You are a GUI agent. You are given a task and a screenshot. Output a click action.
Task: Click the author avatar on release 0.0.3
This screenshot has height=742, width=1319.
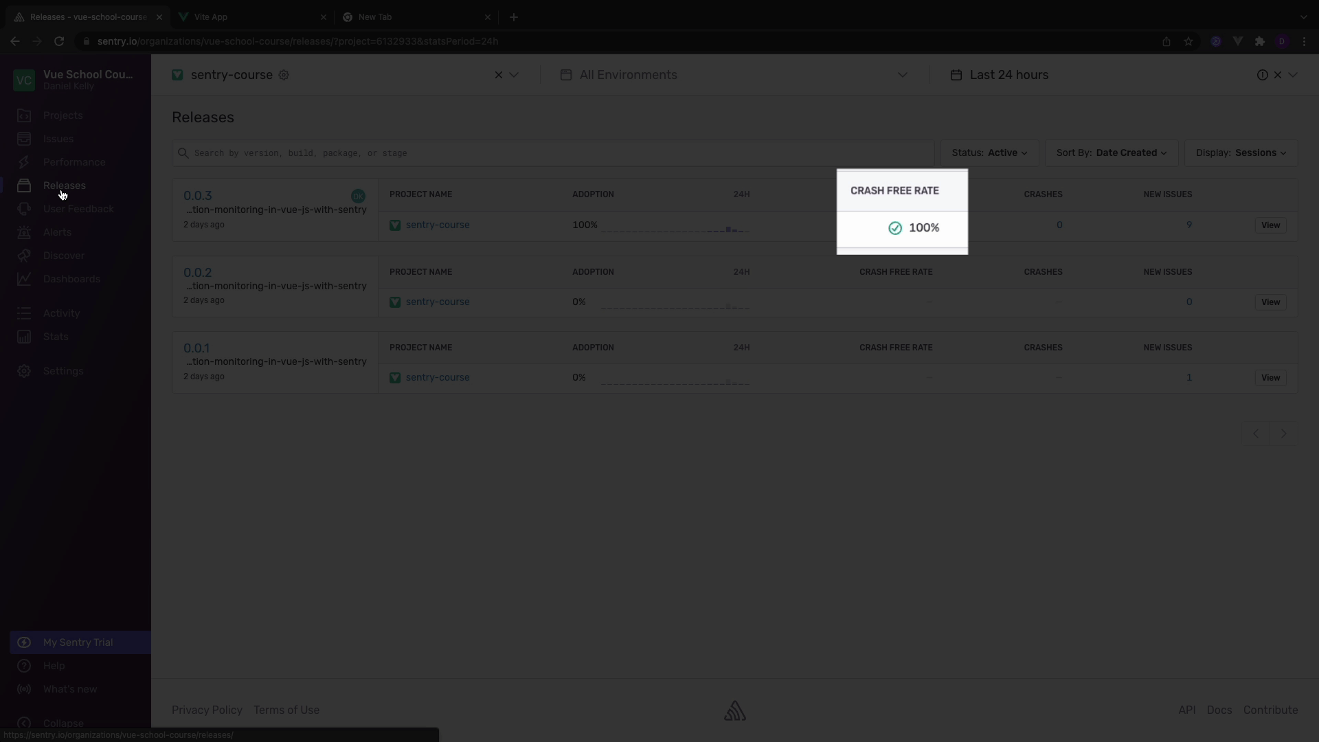(358, 196)
